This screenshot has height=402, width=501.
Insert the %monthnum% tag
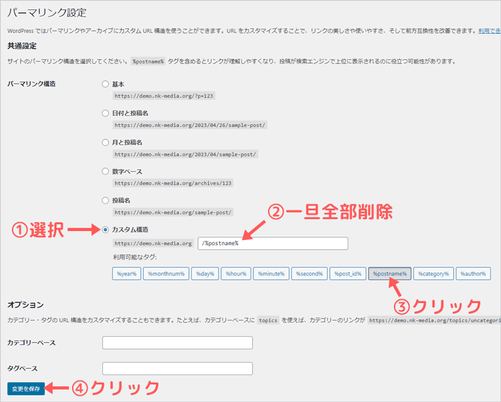pos(165,274)
